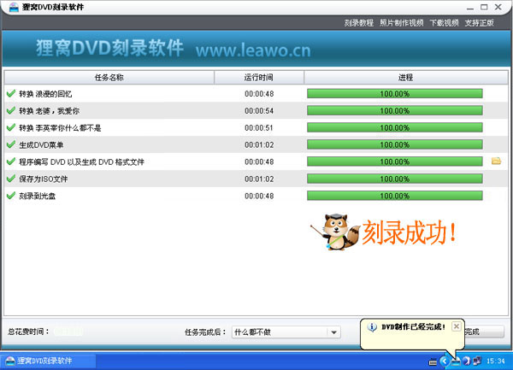513x370 pixels.
Task: Open 照片制作视频 in the top menu
Action: coord(402,23)
